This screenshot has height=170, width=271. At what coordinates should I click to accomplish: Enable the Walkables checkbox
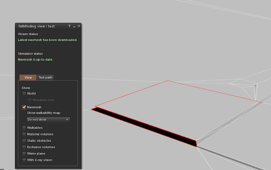pos(24,128)
